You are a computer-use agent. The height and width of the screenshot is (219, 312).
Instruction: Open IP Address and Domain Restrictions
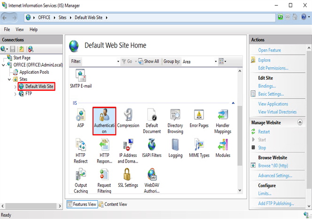point(128,151)
